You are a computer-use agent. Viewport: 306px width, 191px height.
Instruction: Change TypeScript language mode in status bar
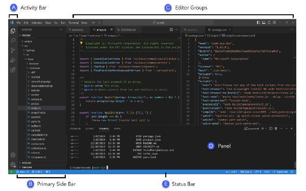[280, 172]
